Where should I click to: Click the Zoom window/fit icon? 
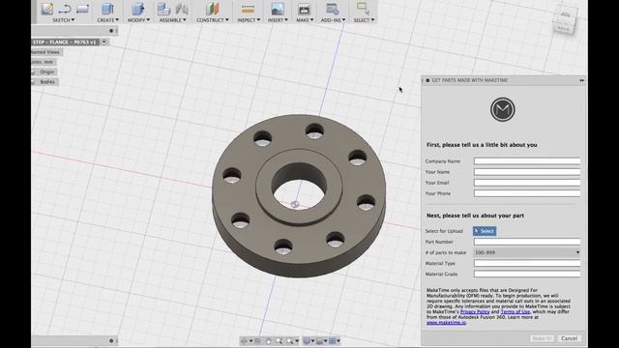point(290,341)
